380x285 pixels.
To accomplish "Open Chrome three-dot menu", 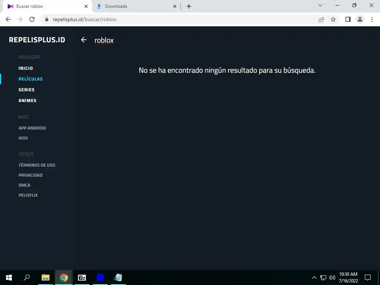I will point(372,19).
